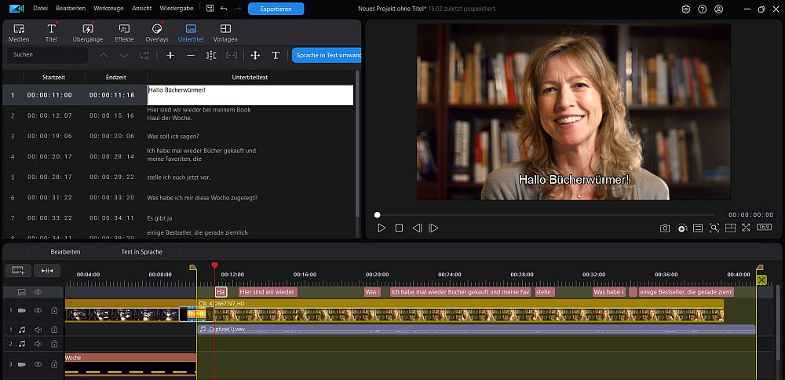Toggle visibility of video track 1
Image resolution: width=785 pixels, height=380 pixels.
pyautogui.click(x=38, y=311)
